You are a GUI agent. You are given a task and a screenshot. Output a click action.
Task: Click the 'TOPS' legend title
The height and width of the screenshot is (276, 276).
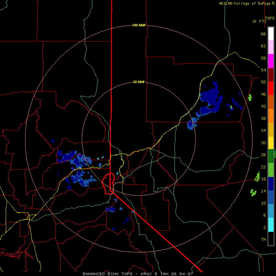270,18
